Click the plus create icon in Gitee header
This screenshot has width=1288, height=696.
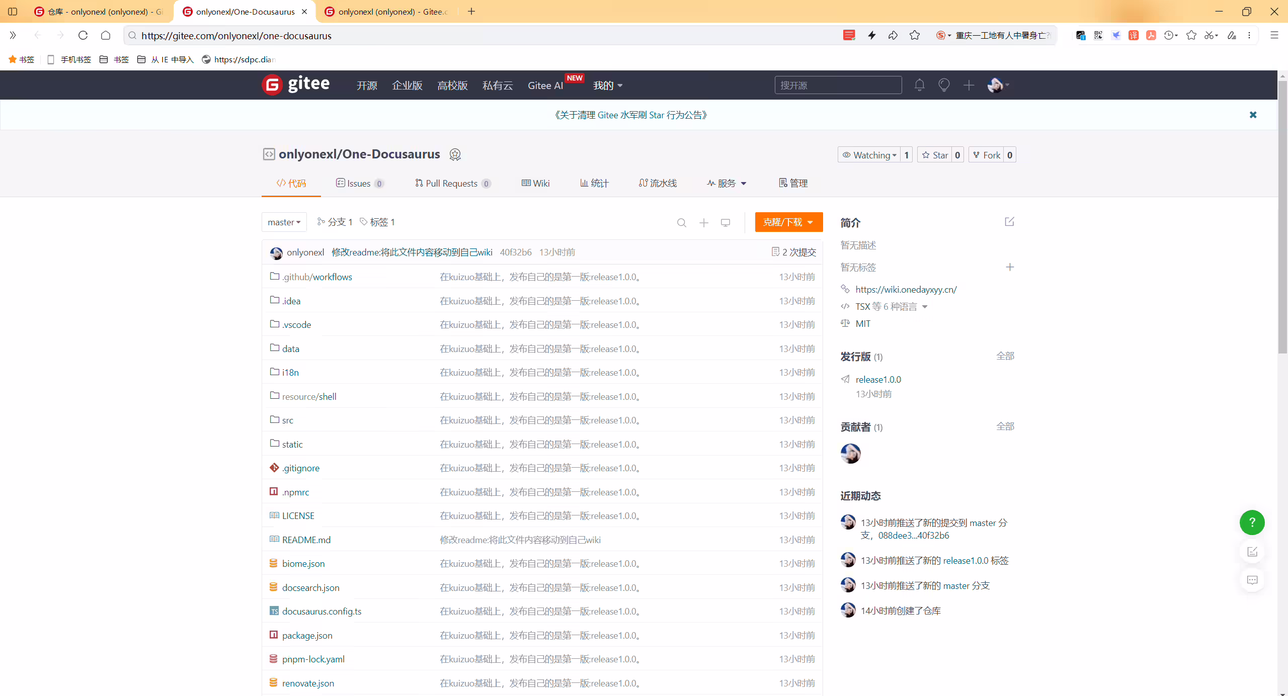click(x=969, y=85)
